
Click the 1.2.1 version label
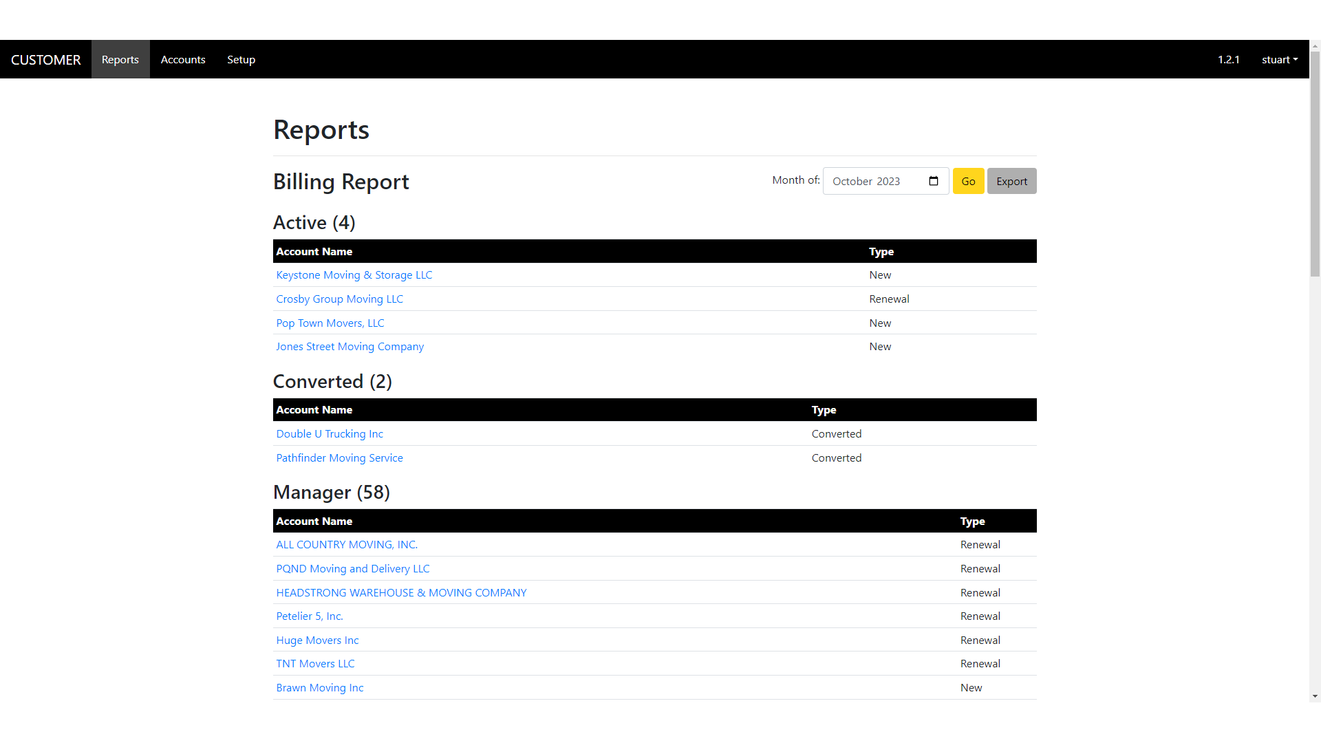[1228, 59]
